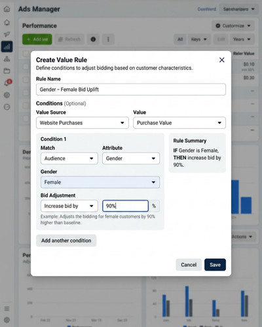Cancel the value rule creation
This screenshot has height=327, width=262.
189,265
